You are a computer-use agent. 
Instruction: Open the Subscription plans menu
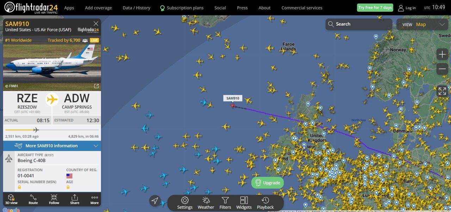182,8
